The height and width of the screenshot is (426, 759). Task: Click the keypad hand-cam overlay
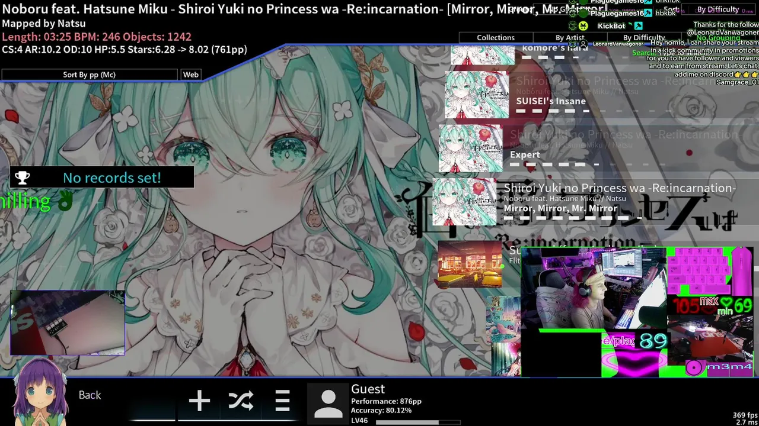click(67, 322)
